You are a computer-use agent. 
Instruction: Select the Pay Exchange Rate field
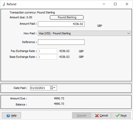(x=47, y=51)
